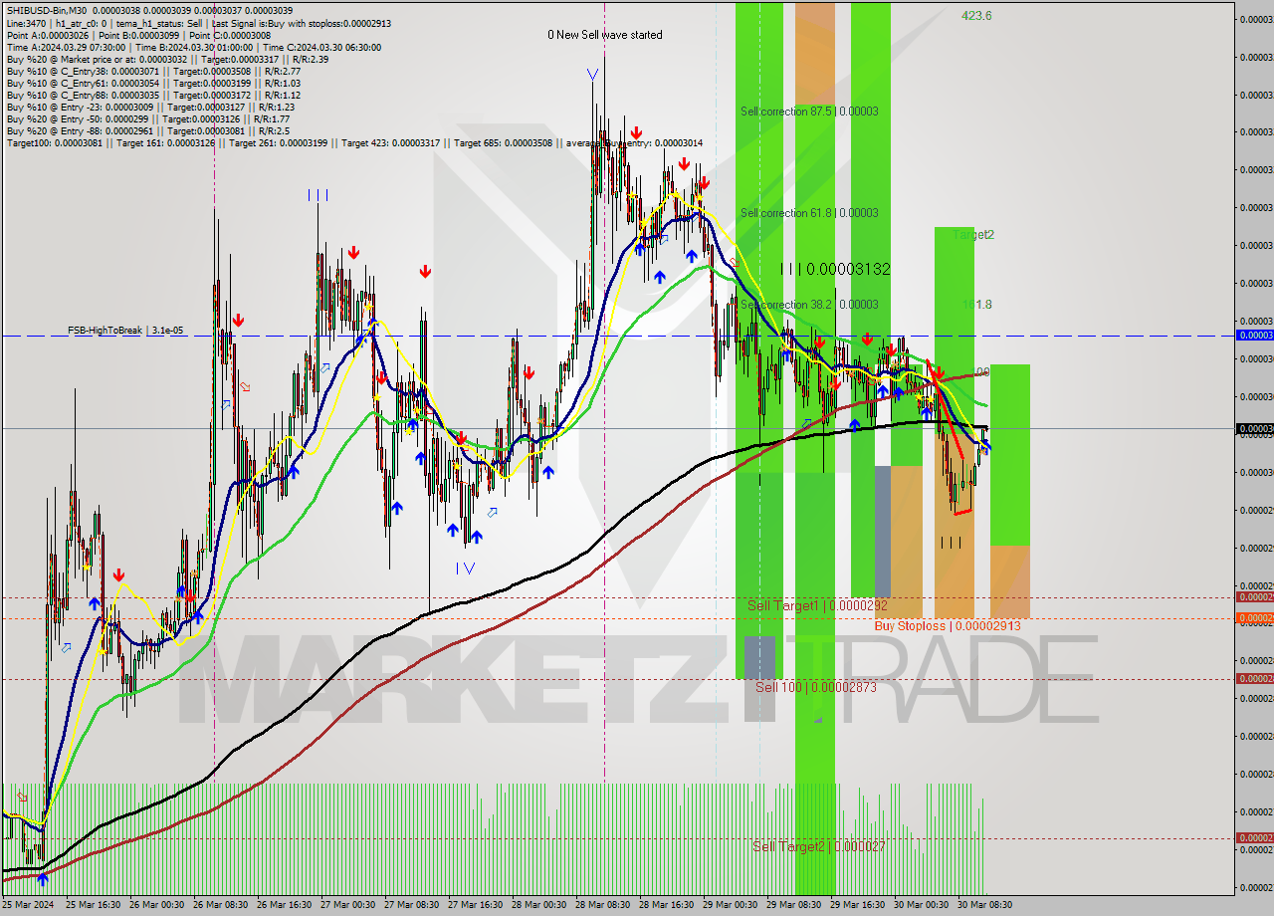Click the "0 New Sell wave started" label
The width and height of the screenshot is (1274, 916).
pos(605,35)
